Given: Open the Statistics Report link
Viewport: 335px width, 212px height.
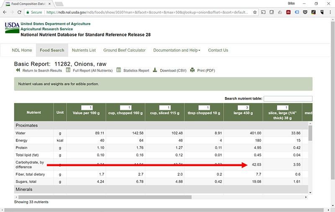Looking at the screenshot, I should 136,71.
